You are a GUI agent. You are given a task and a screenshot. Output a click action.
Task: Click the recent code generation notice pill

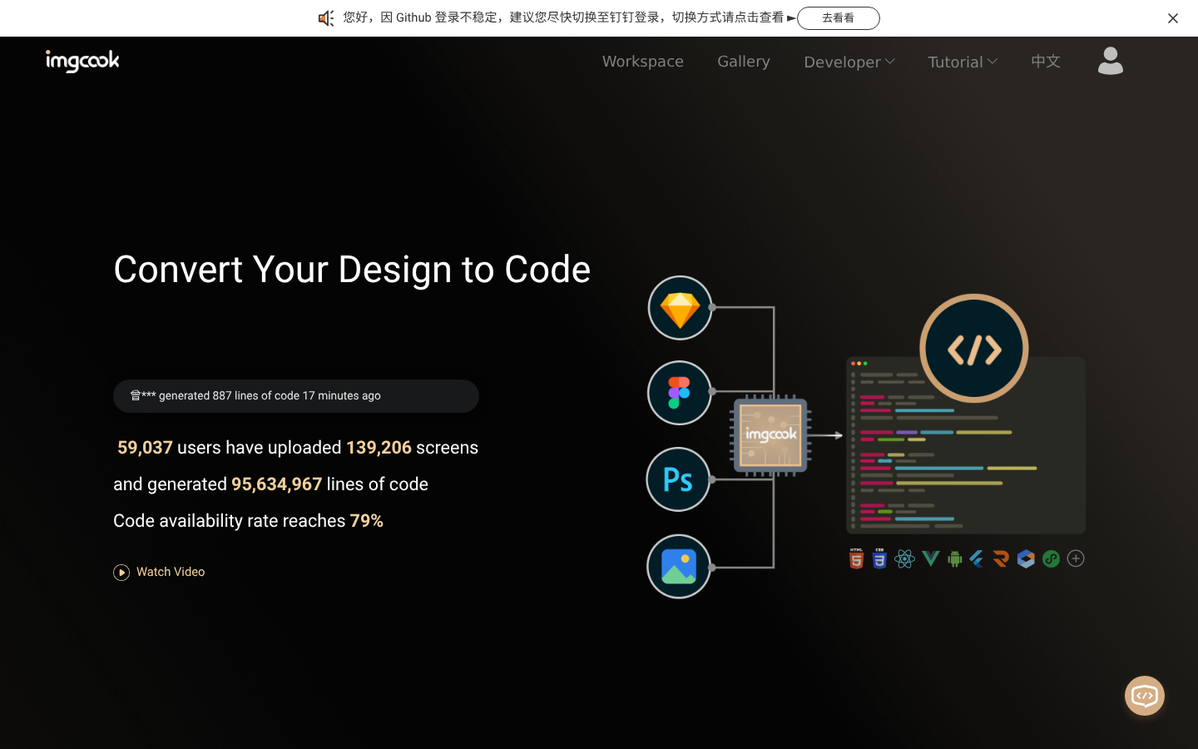[296, 396]
